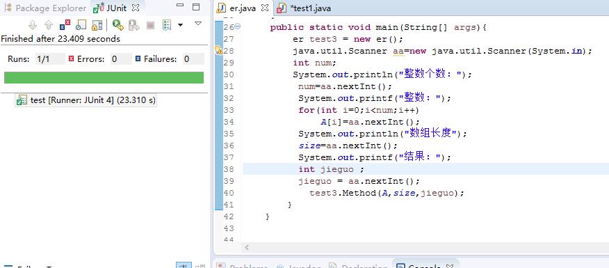Screen dimensions: 609x268
Task: Click 'A[i]=aa.nextInt();' code line
Action: tap(370, 122)
